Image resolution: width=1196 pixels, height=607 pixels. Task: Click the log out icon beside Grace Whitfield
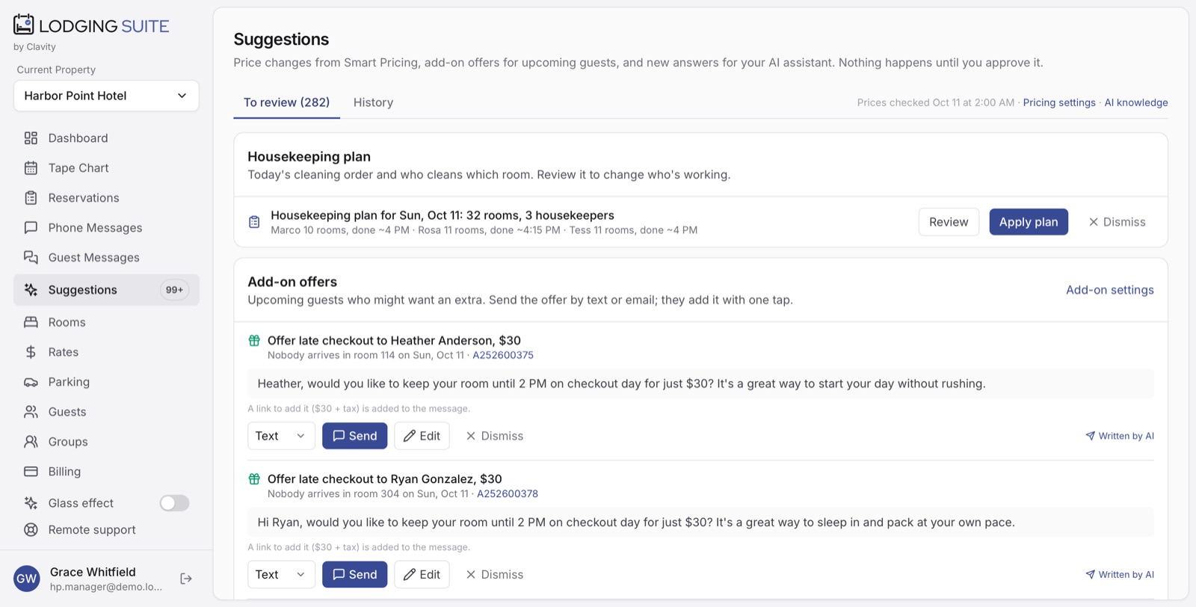coord(186,579)
